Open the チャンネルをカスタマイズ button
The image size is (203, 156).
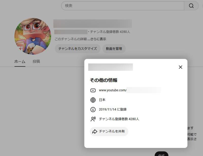coord(78,49)
